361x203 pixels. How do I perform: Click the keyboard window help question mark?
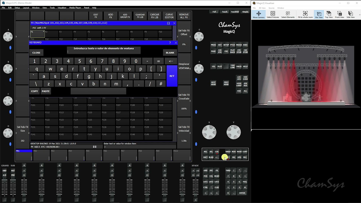click(170, 43)
